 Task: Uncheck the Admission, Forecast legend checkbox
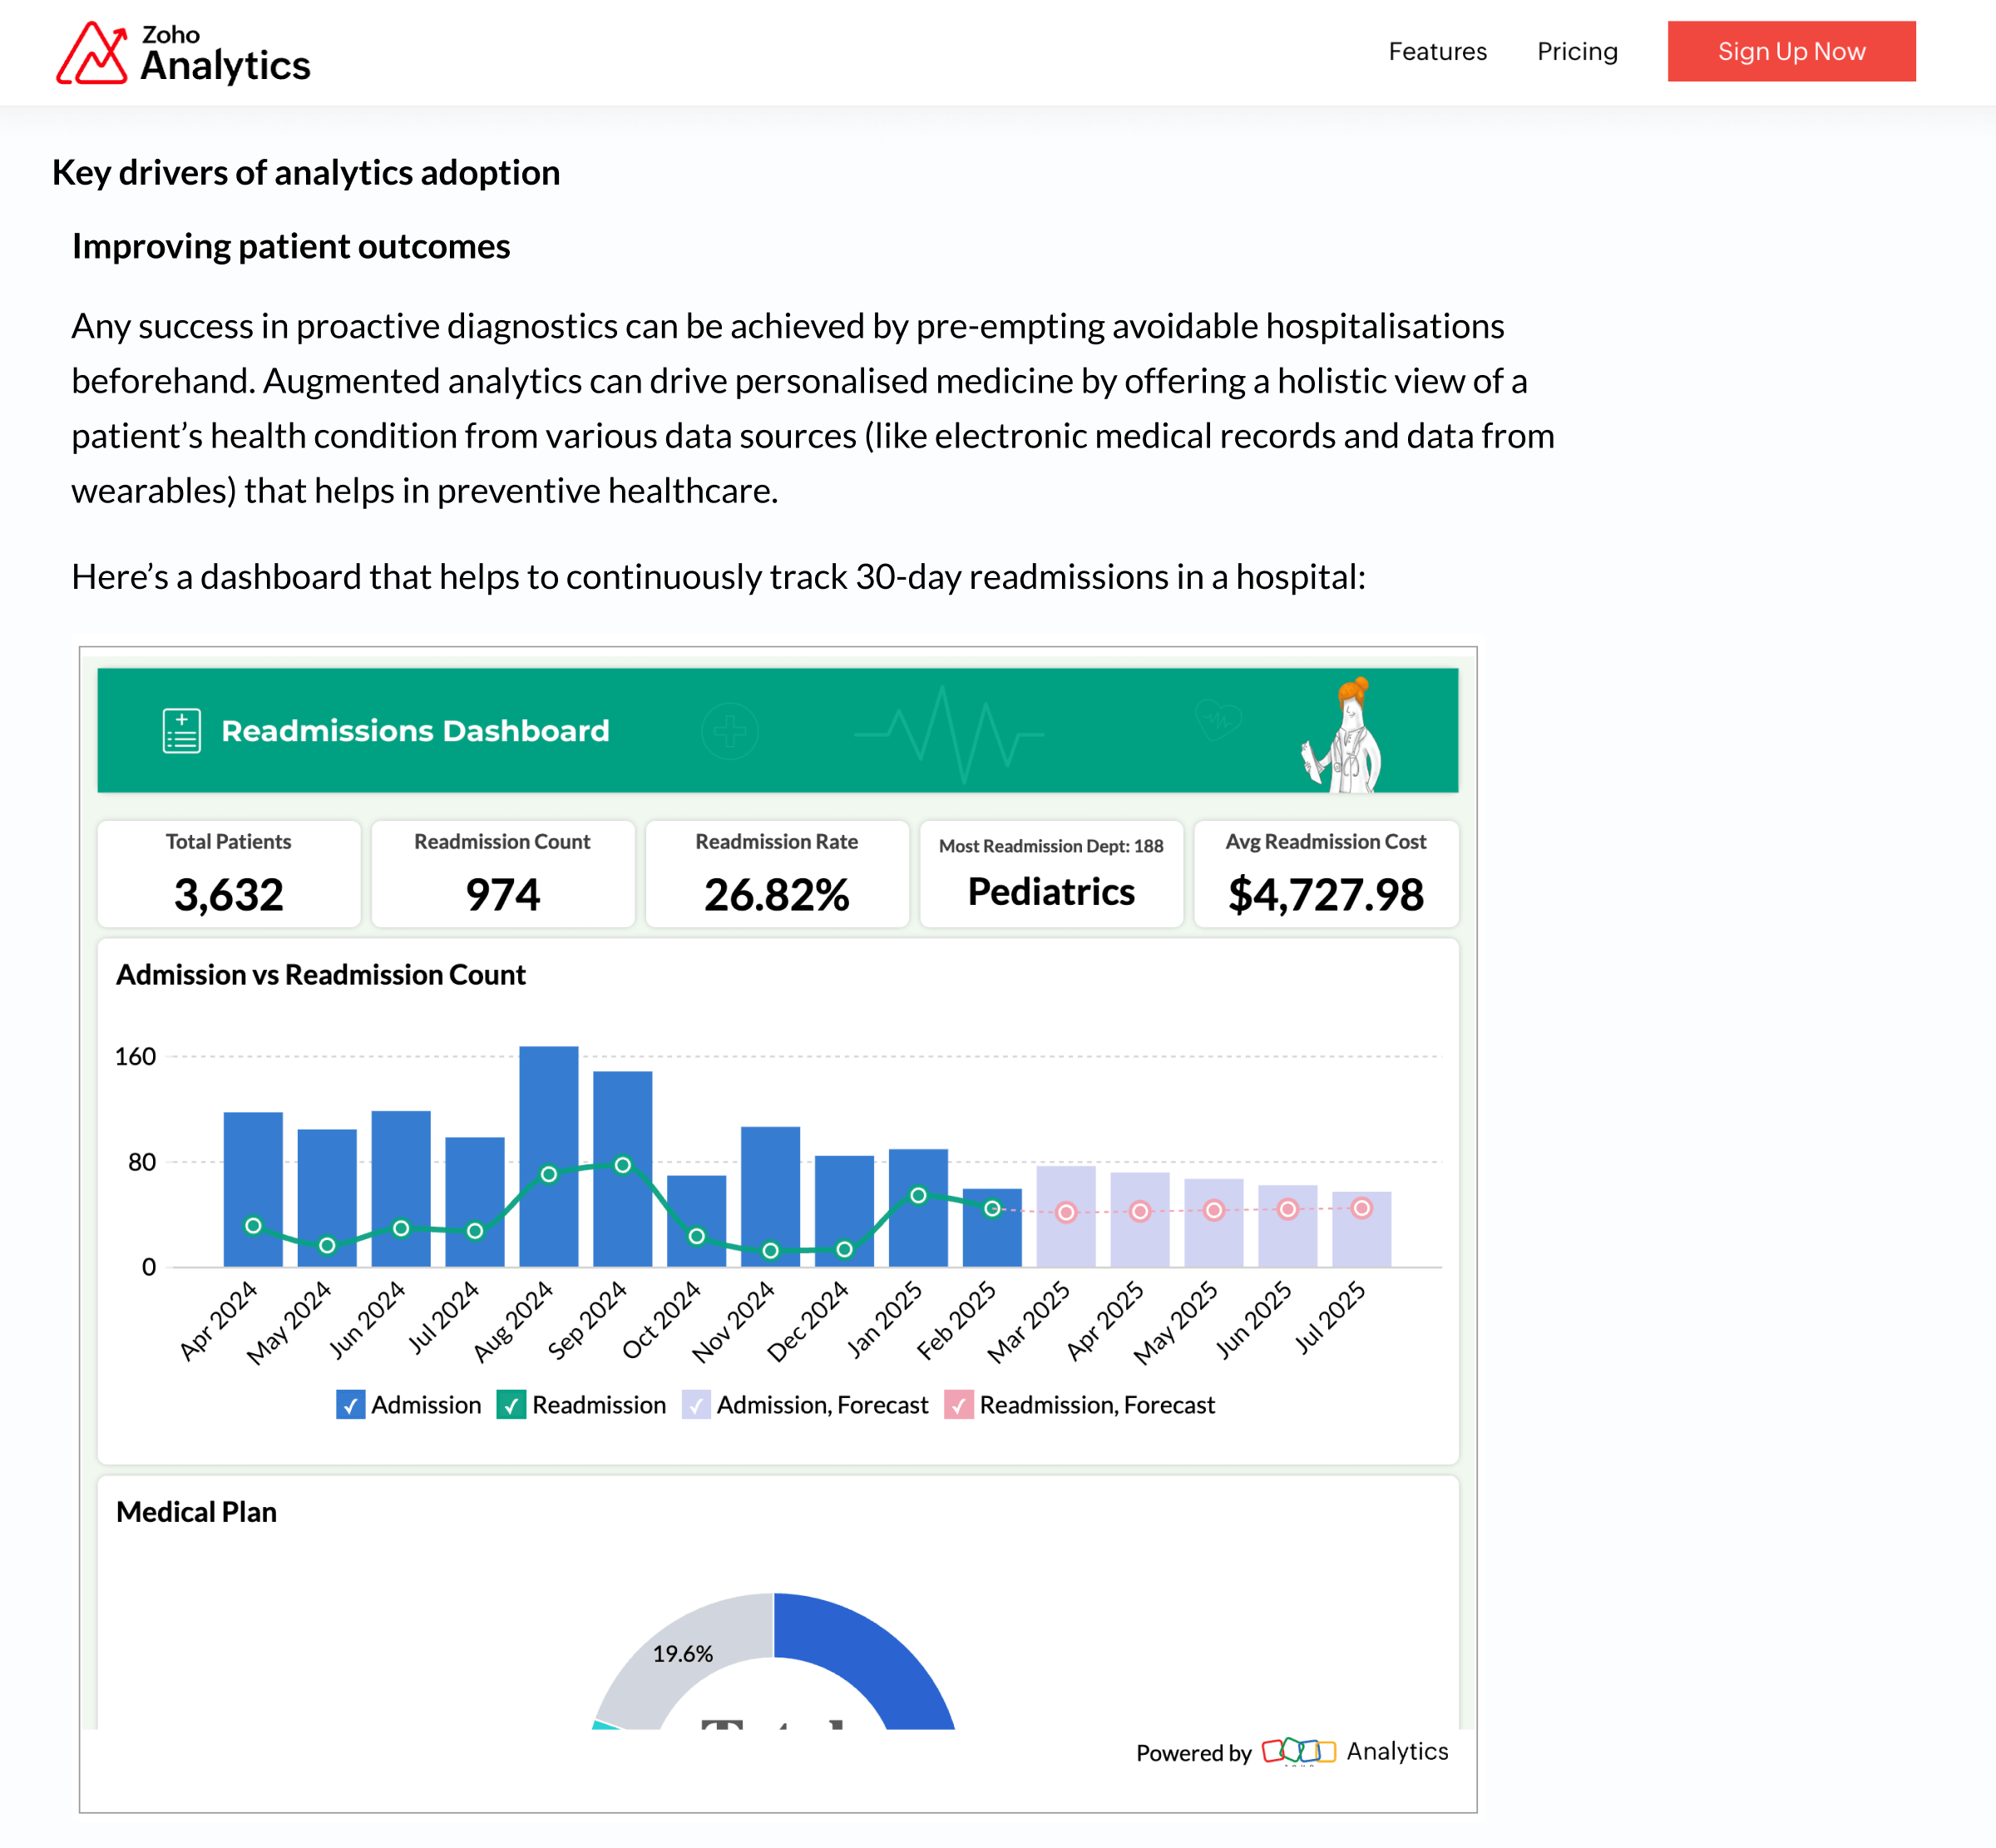click(x=696, y=1405)
